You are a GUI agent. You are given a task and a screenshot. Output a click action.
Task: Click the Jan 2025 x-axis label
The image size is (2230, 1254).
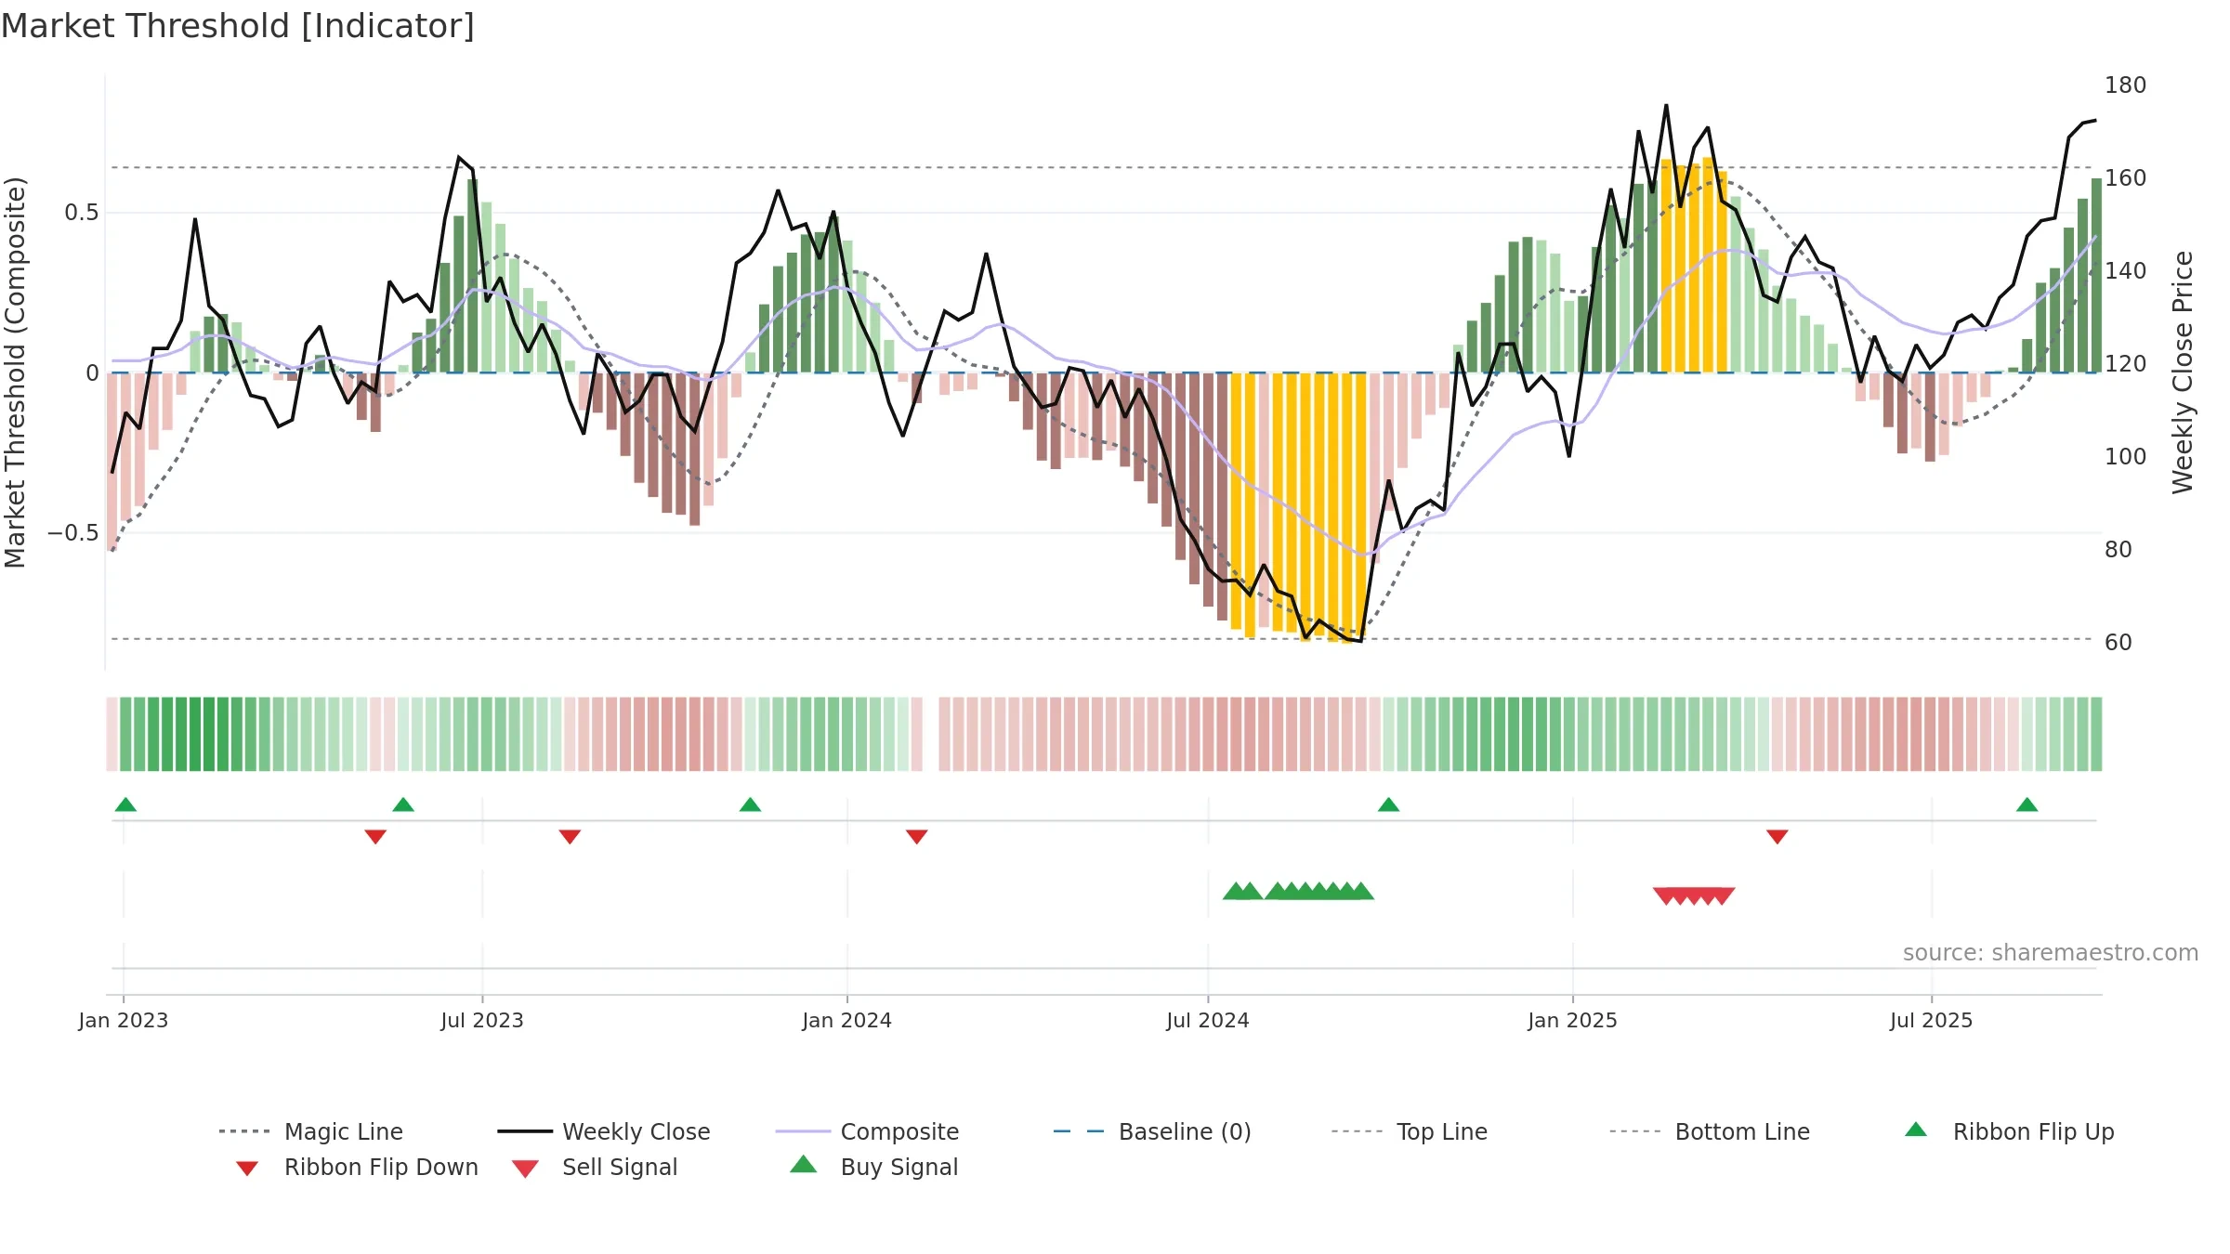(x=1573, y=1021)
